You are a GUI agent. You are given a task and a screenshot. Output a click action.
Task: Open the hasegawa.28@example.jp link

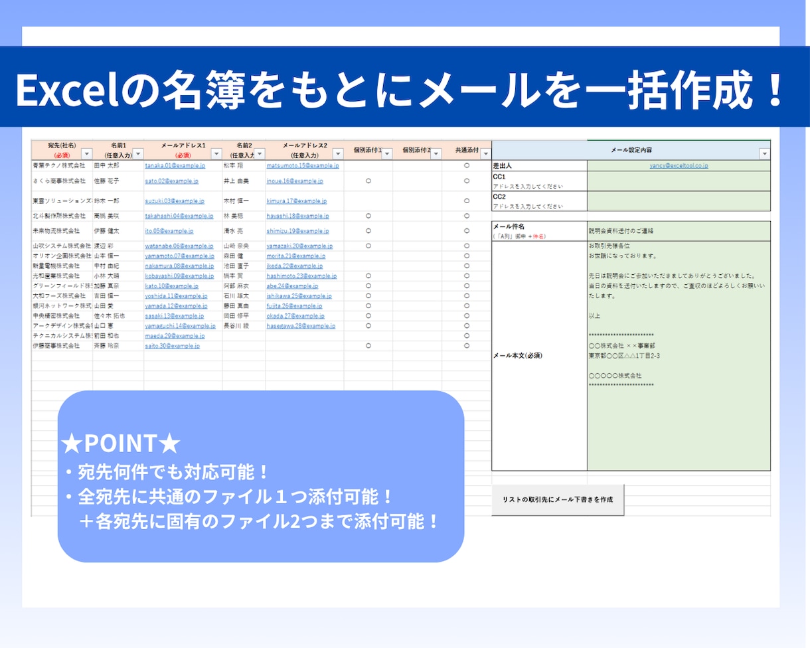301,326
